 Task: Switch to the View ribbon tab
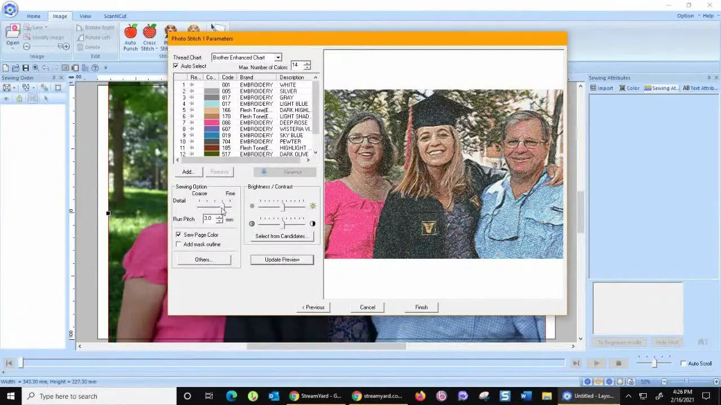(85, 16)
